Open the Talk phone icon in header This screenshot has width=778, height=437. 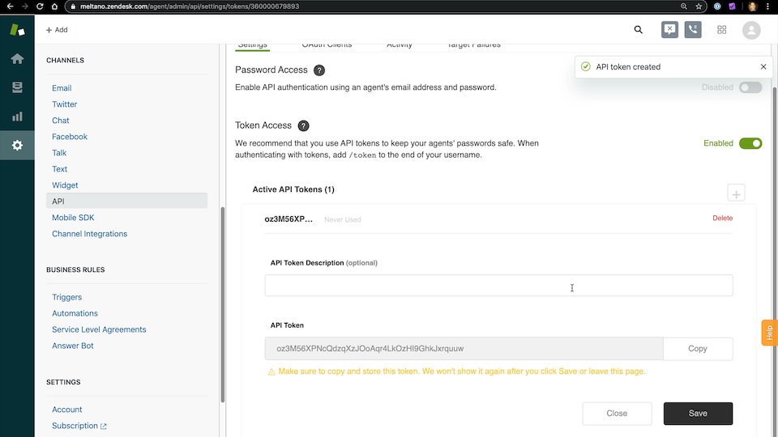[x=693, y=30]
